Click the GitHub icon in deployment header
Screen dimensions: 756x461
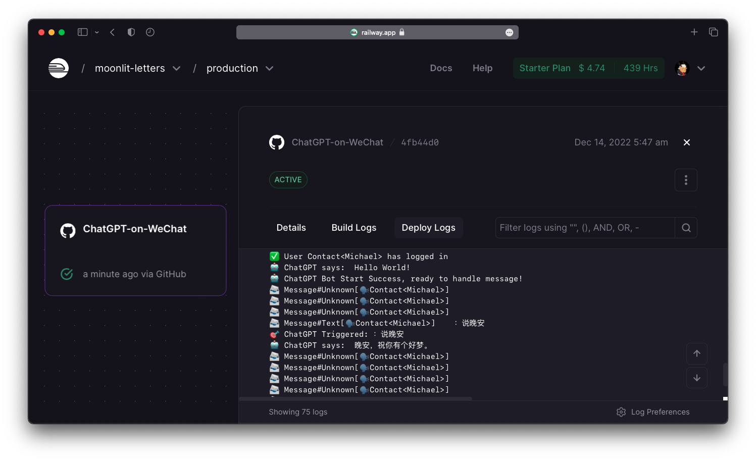tap(277, 142)
